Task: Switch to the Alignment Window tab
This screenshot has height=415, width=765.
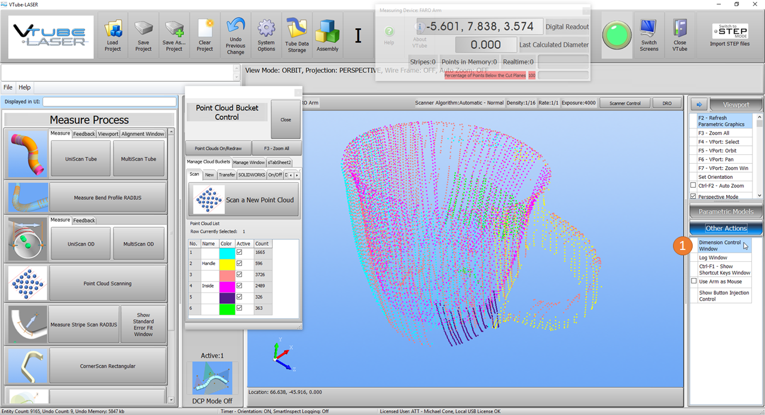Action: (143, 134)
